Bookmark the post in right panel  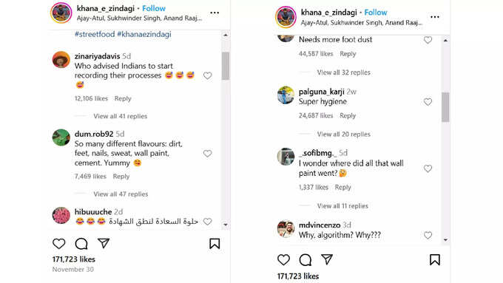click(x=435, y=259)
